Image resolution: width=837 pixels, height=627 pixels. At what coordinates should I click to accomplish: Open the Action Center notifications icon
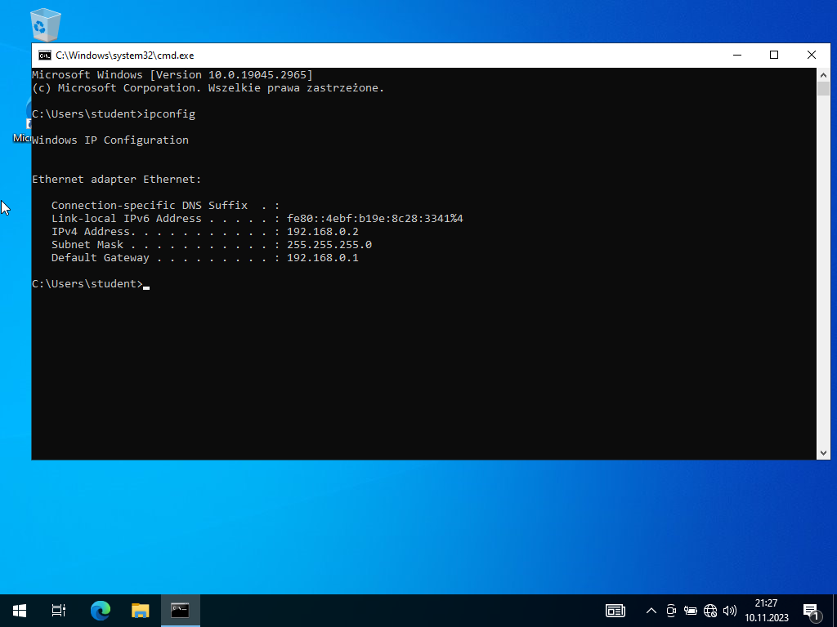(x=812, y=611)
